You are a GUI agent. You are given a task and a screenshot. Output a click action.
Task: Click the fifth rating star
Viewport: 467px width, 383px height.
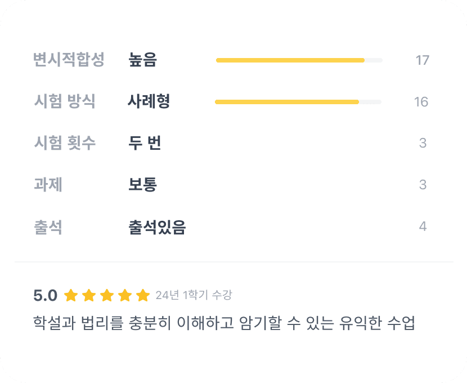pos(143,295)
